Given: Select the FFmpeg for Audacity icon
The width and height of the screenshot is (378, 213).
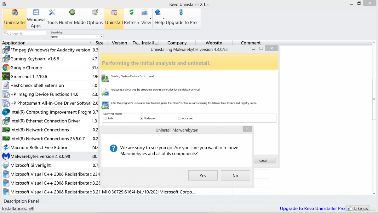Looking at the screenshot, I should point(6,50).
